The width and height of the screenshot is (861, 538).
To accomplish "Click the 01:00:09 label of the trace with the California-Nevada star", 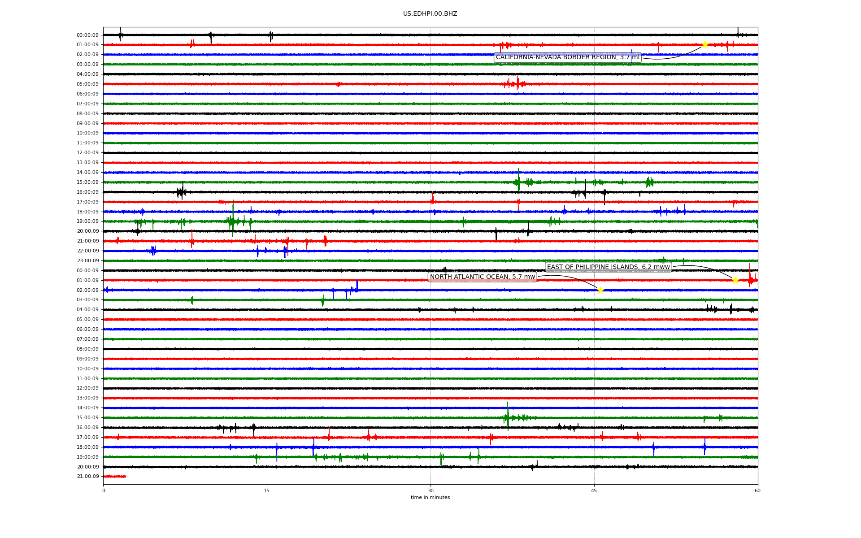I will (87, 45).
